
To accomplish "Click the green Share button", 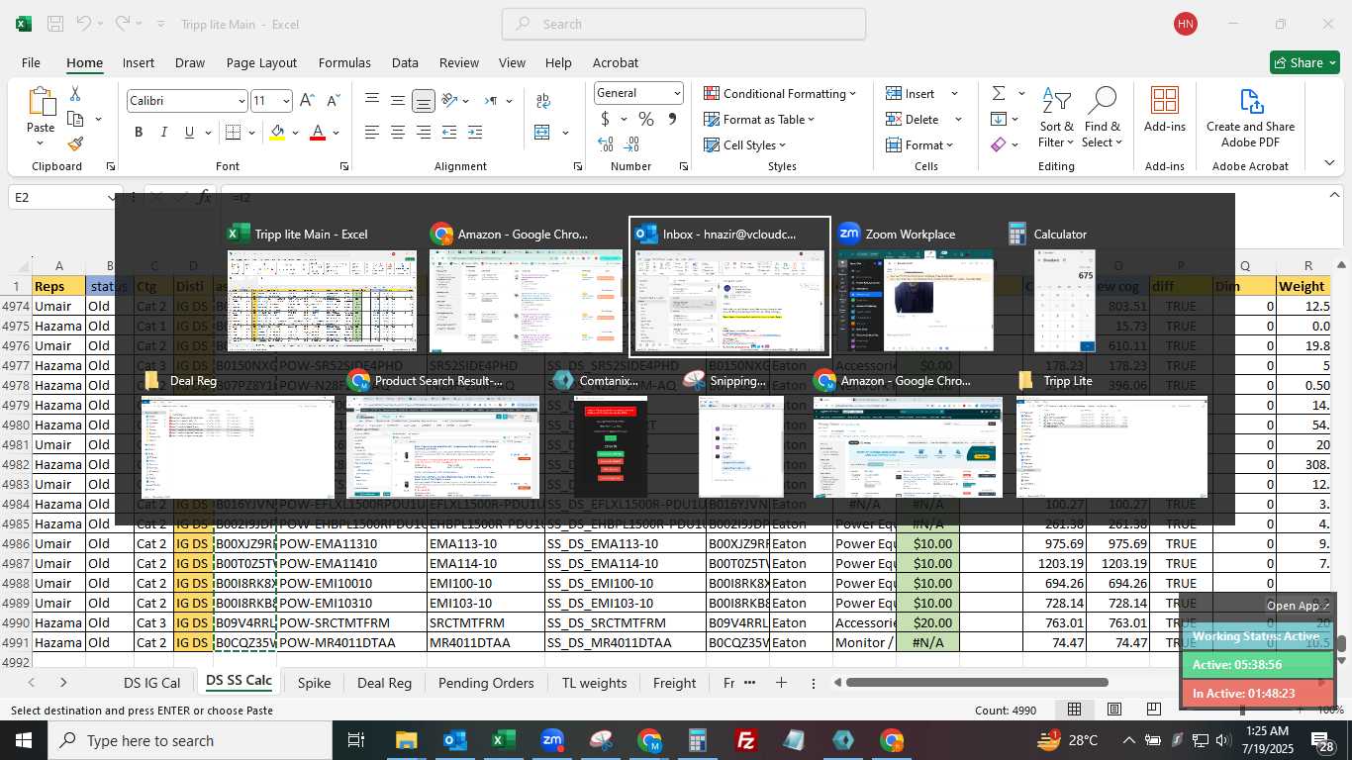I will click(x=1304, y=62).
